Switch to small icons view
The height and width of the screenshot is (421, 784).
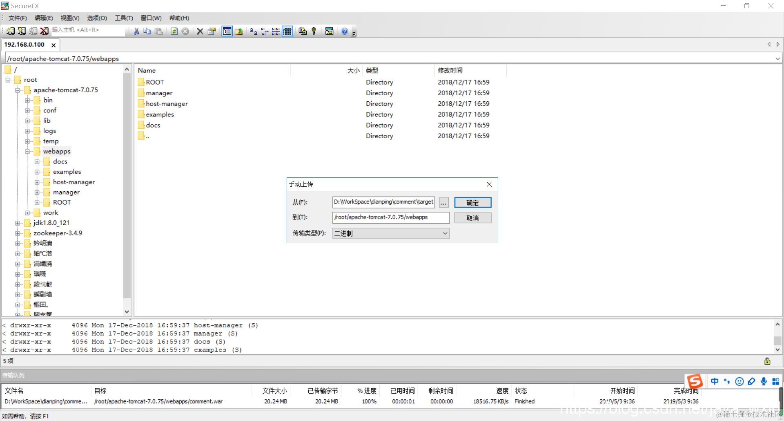[x=265, y=31]
